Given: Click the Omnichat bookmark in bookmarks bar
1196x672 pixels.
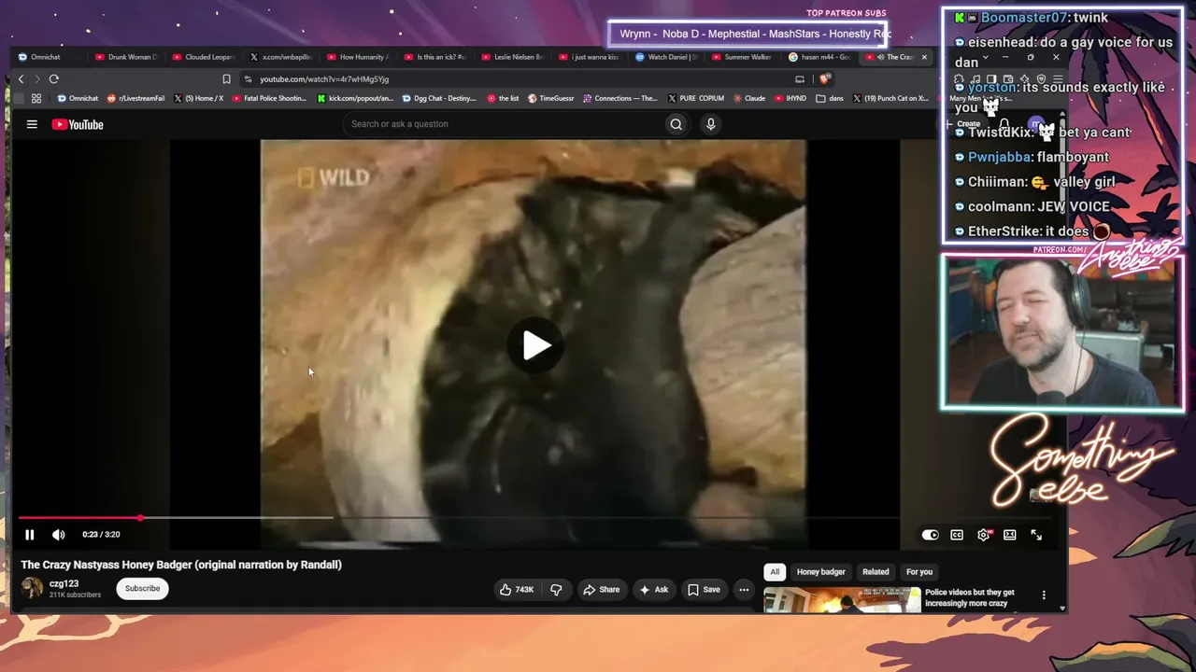Looking at the screenshot, I should pyautogui.click(x=78, y=98).
